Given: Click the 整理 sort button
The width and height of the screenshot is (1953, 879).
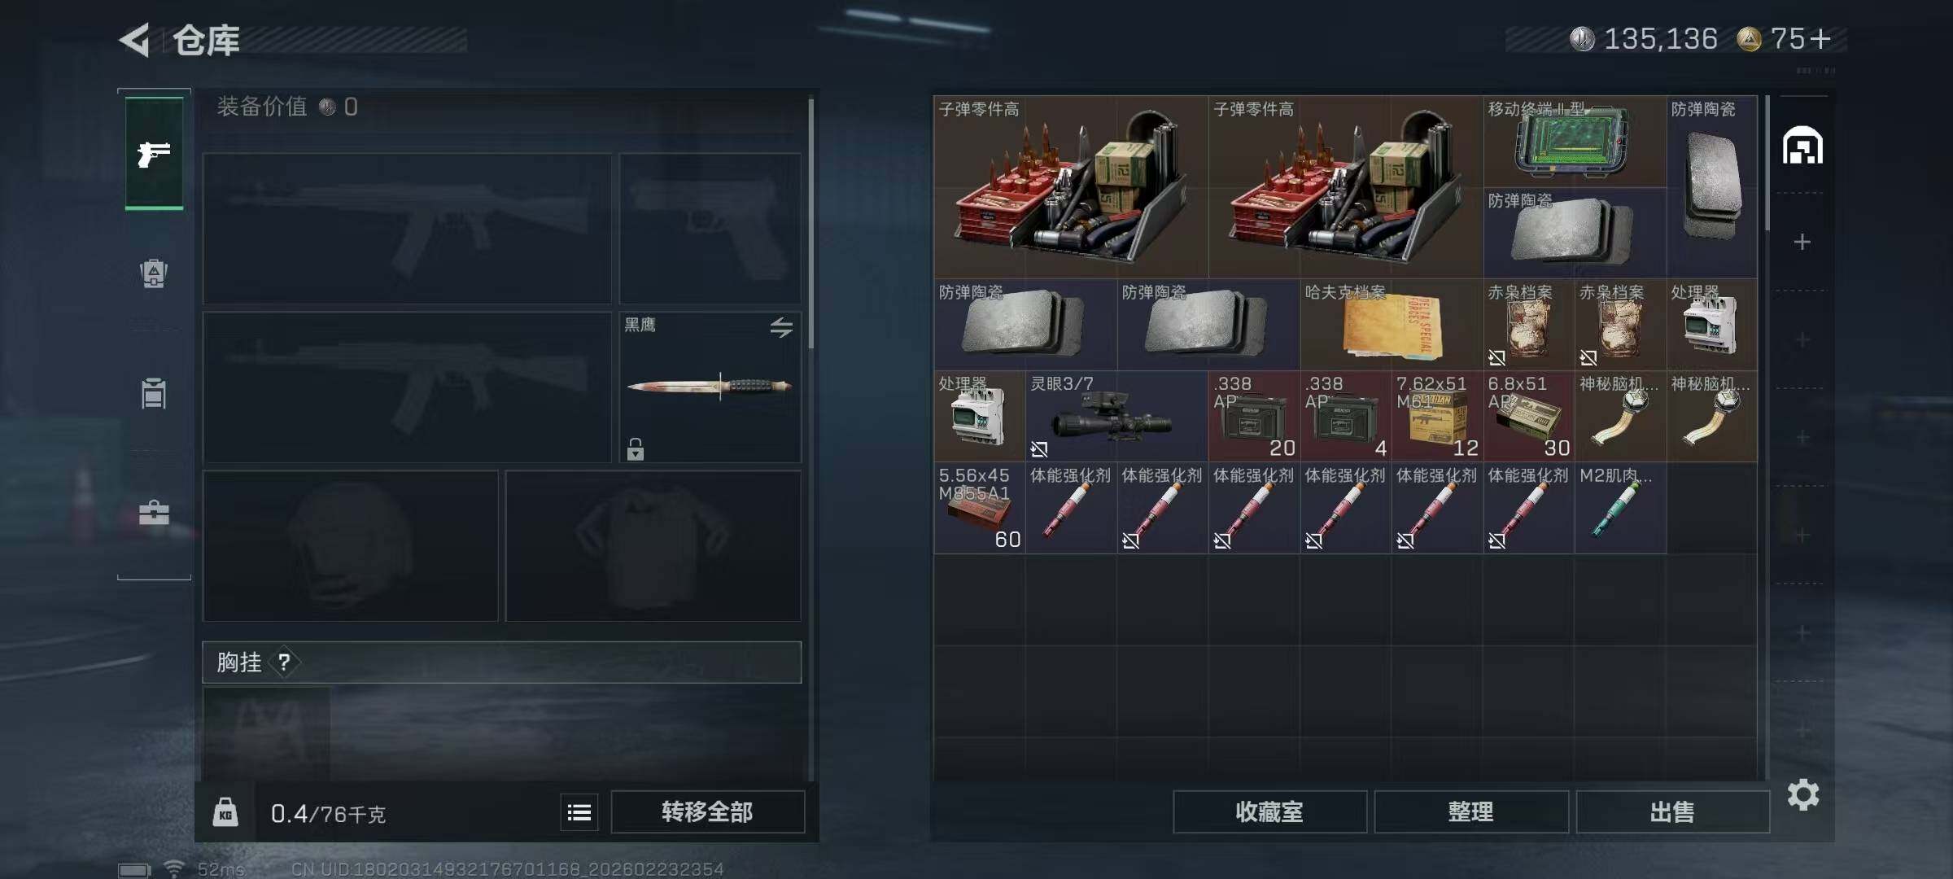Looking at the screenshot, I should coord(1471,811).
